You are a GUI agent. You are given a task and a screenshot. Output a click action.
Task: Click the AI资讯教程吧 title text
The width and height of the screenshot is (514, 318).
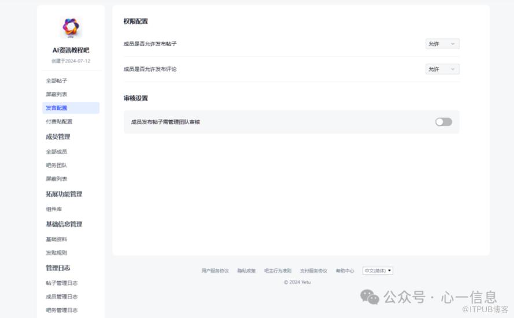click(71, 50)
